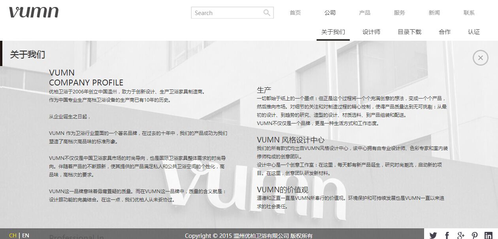Select the 认证 submenu tab

tap(474, 32)
